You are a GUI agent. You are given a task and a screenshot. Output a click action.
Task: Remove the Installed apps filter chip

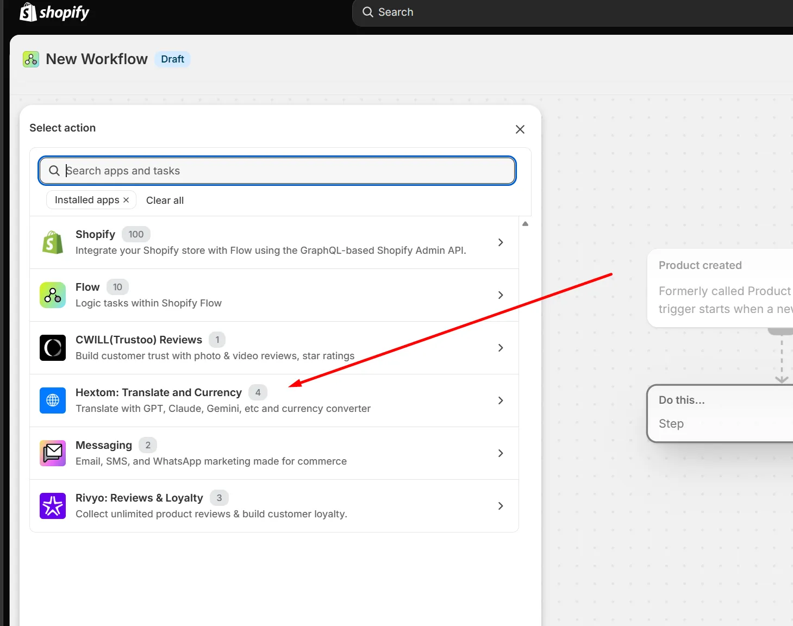[x=126, y=200]
